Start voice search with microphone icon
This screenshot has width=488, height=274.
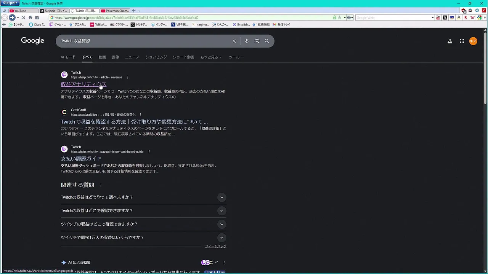coord(247,41)
